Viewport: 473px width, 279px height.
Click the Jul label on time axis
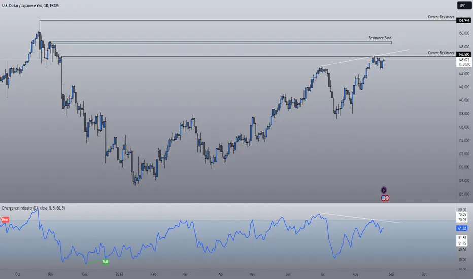(x=322, y=274)
